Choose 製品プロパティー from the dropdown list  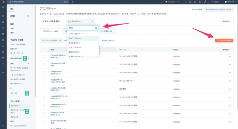(x=83, y=52)
